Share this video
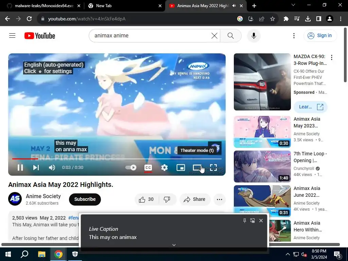Image resolution: width=348 pixels, height=261 pixels. coord(195,199)
